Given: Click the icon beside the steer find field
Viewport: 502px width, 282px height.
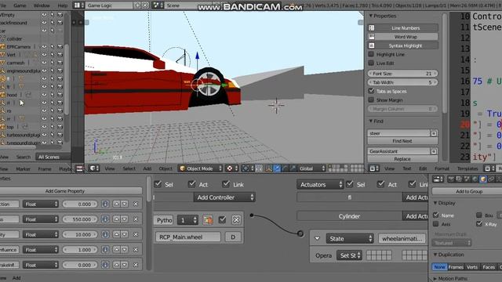Looking at the screenshot, I should (434, 133).
